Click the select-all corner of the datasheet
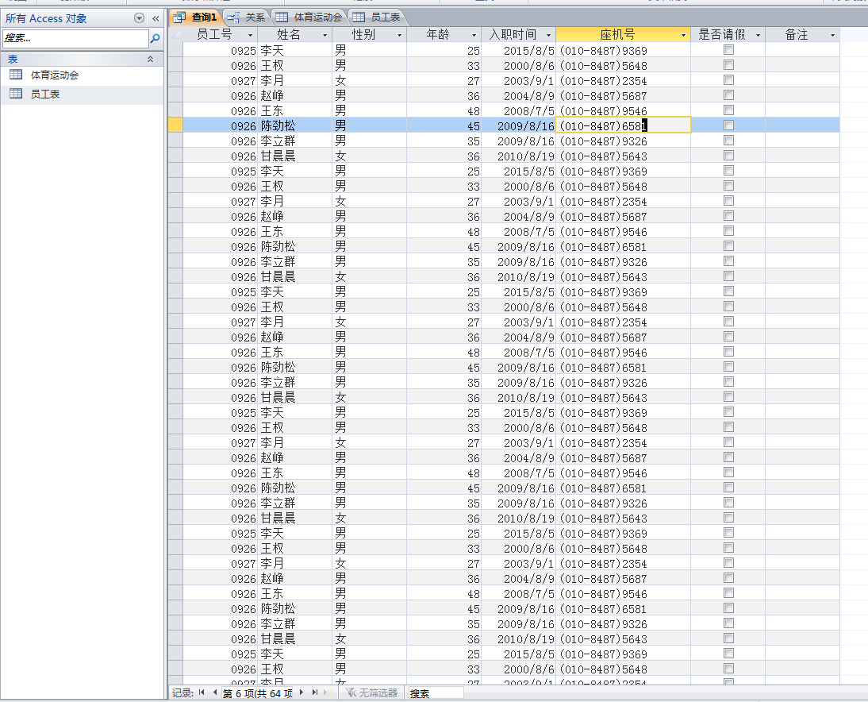 (175, 34)
